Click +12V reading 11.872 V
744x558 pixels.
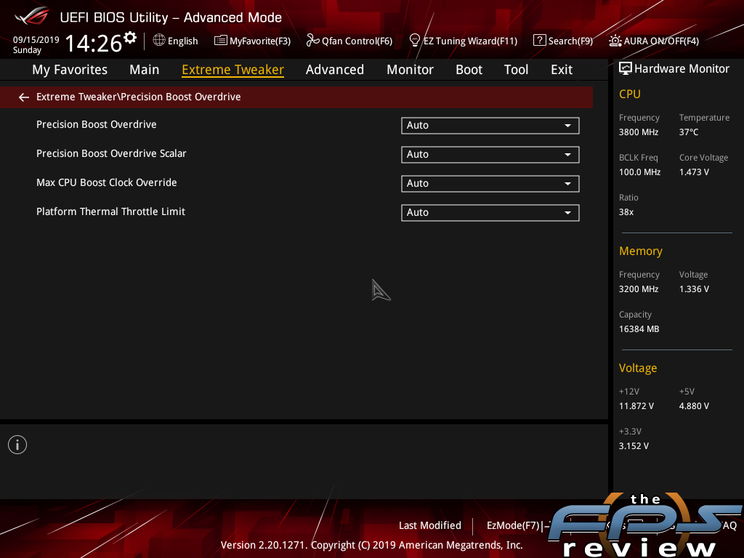tap(636, 405)
